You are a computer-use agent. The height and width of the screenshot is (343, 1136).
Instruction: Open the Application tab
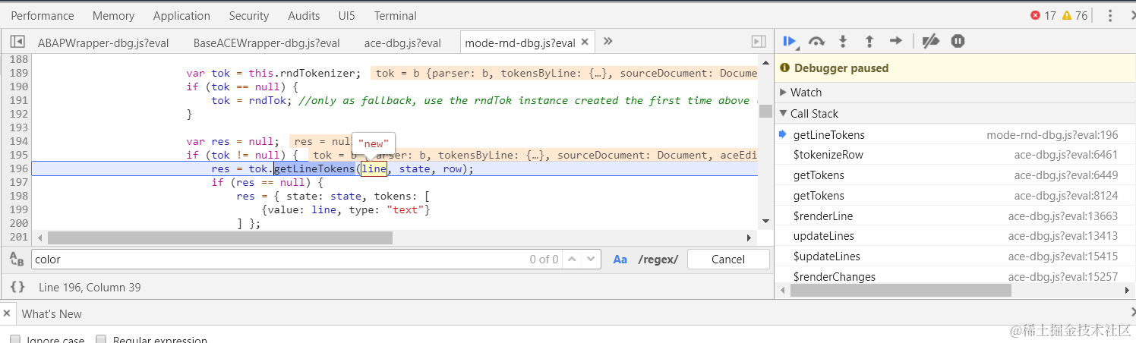tap(181, 15)
